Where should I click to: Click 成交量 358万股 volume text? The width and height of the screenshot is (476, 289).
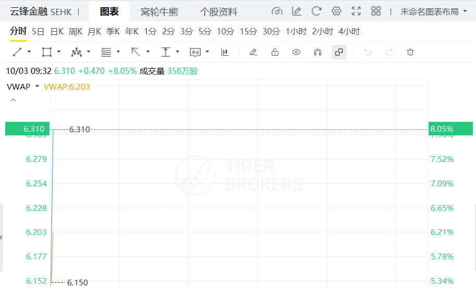click(169, 71)
